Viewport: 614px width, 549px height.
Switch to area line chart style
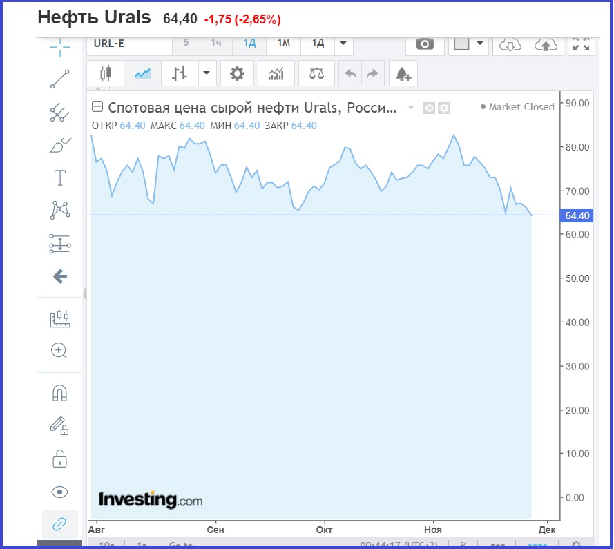tap(142, 73)
